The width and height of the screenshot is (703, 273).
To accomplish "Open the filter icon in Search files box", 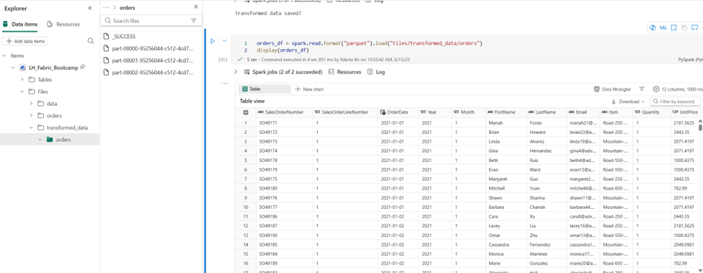I will (194, 21).
